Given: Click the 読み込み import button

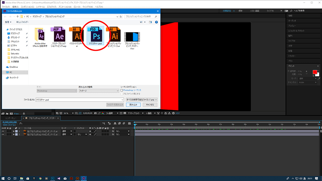Looking at the screenshot, I should [133, 105].
